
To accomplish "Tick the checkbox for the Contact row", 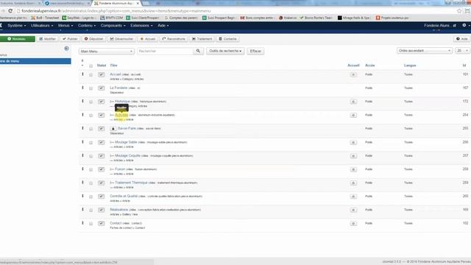I will point(91,224).
